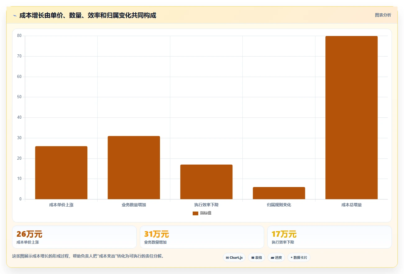
Task: Open the 17万元 执行效率下降 card
Action: [329, 237]
